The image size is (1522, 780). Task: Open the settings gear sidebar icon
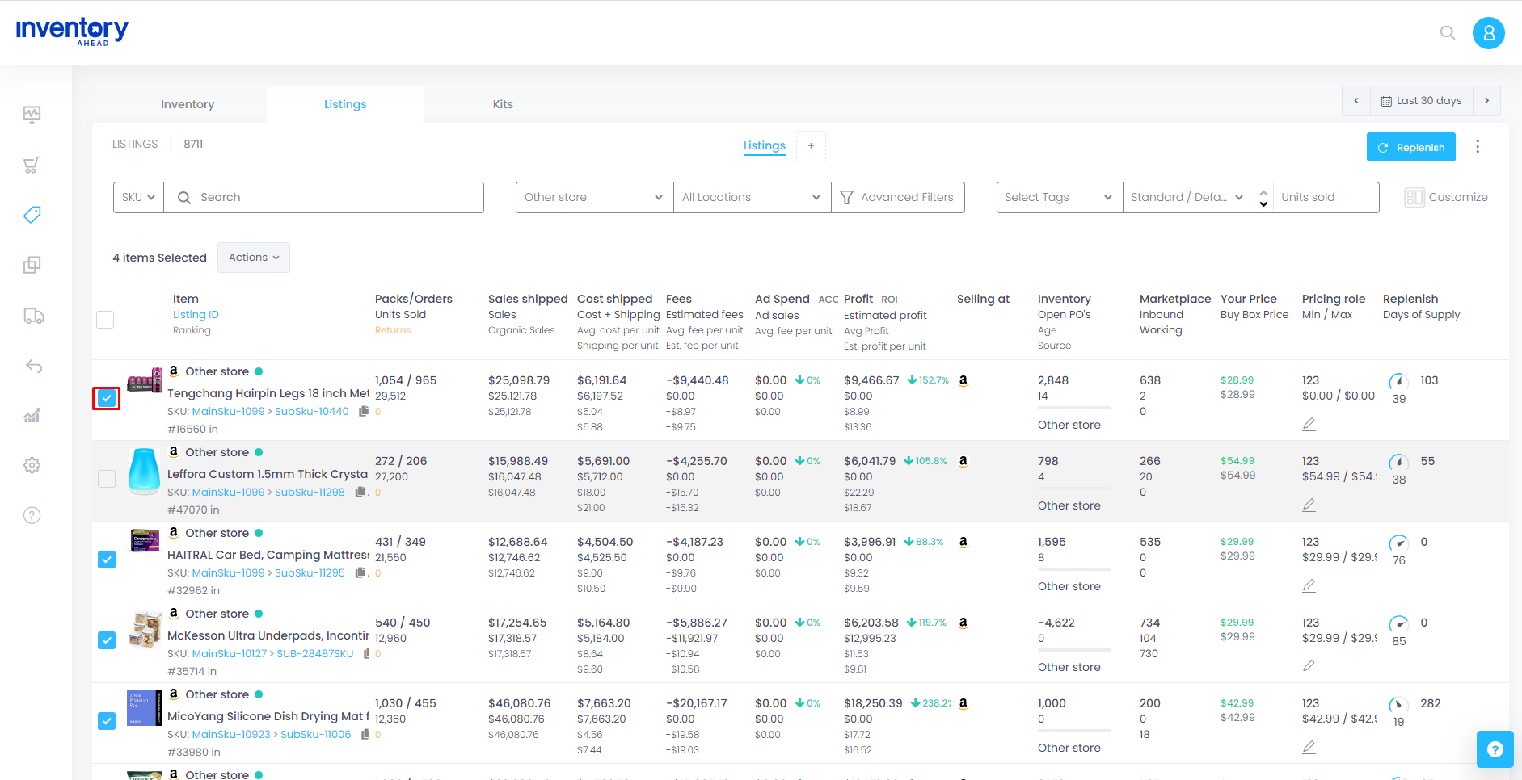pyautogui.click(x=32, y=466)
